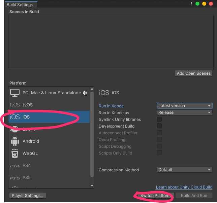Open the Compression Method dropdown

pos(185,170)
